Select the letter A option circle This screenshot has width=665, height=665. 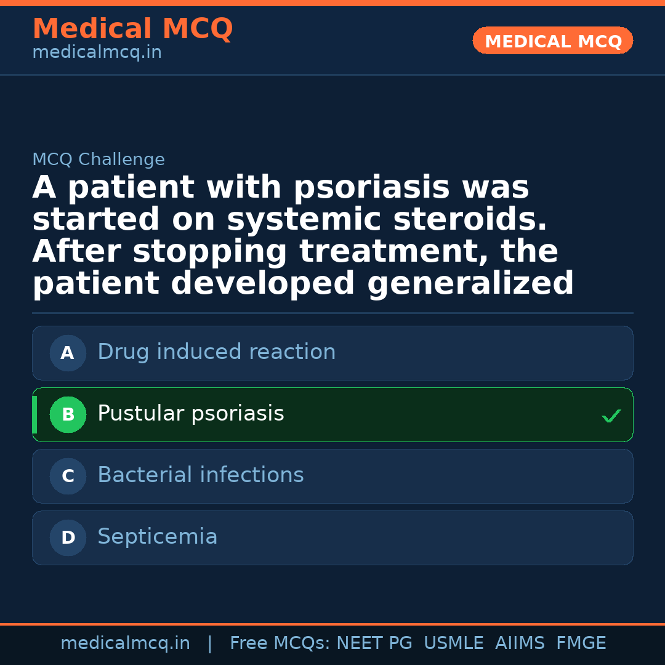pos(68,353)
